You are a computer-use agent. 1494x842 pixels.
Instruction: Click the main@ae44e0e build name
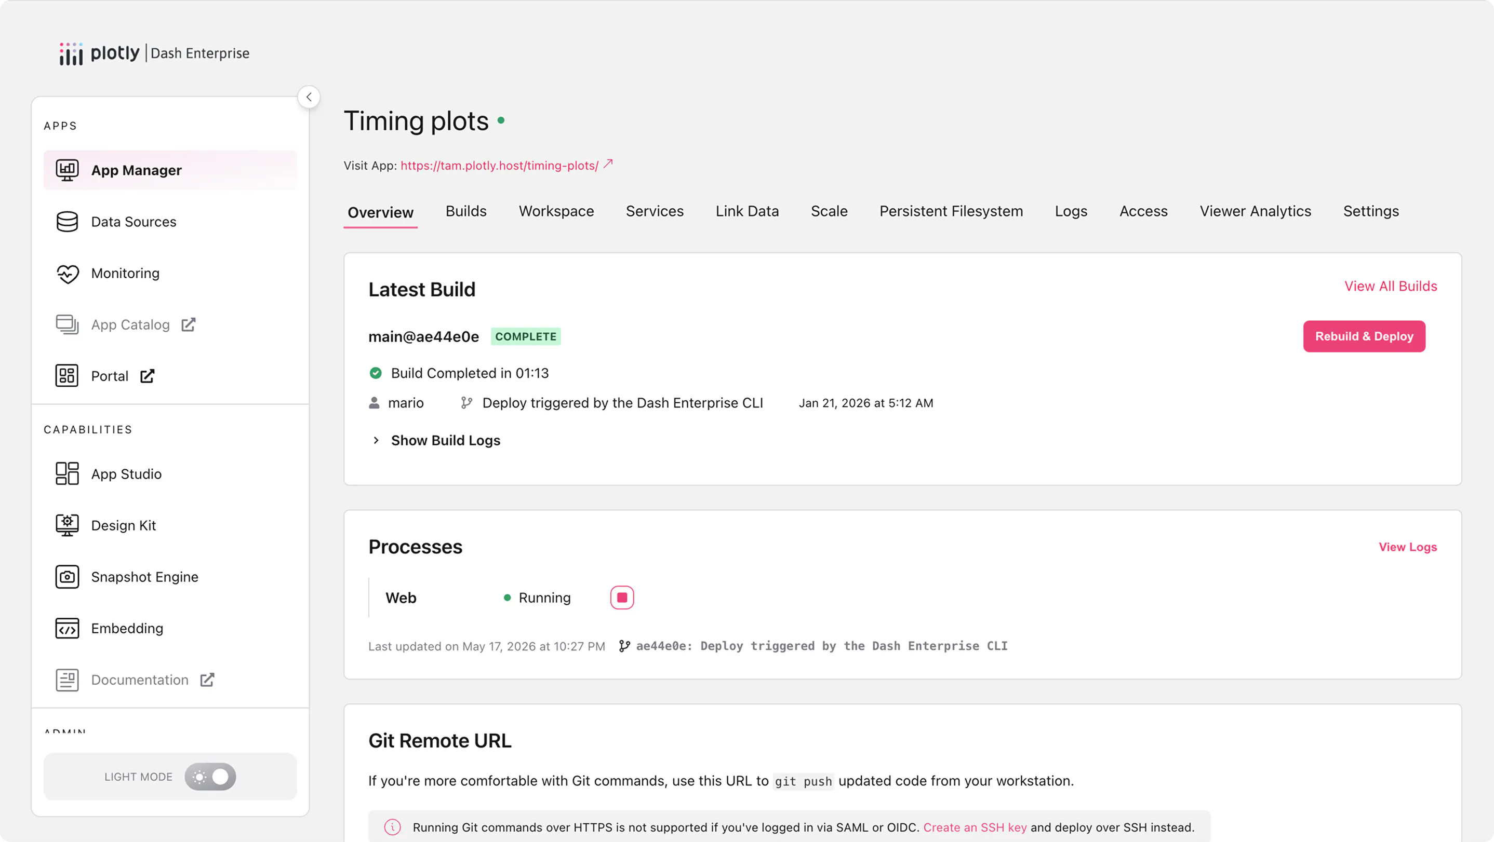(423, 337)
